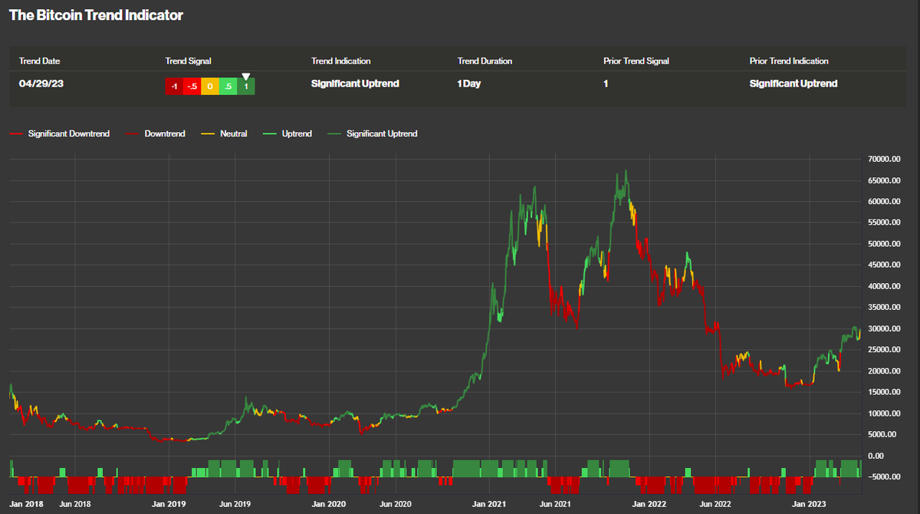Select the yellow 0 box in the Trend Signal scale
Image resolution: width=920 pixels, height=514 pixels.
[210, 86]
